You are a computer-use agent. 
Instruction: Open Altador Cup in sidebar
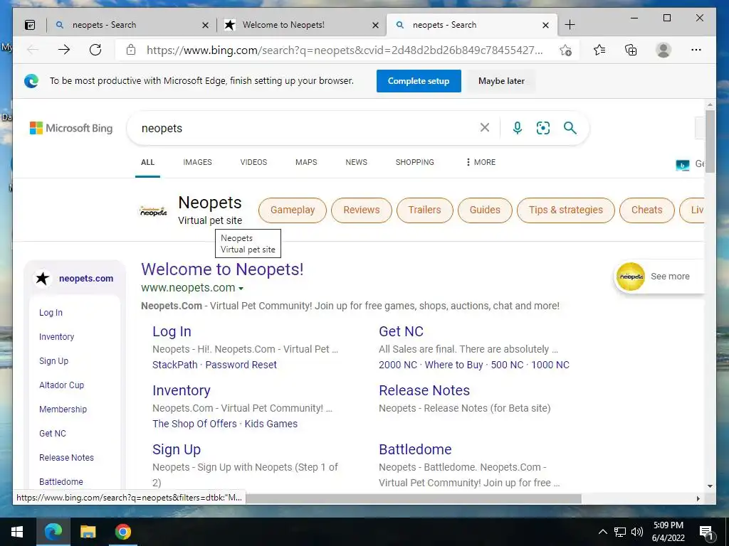(62, 385)
